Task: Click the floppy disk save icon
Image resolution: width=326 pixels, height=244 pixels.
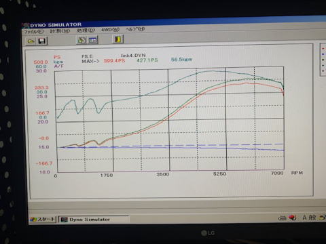Action: [x=41, y=41]
